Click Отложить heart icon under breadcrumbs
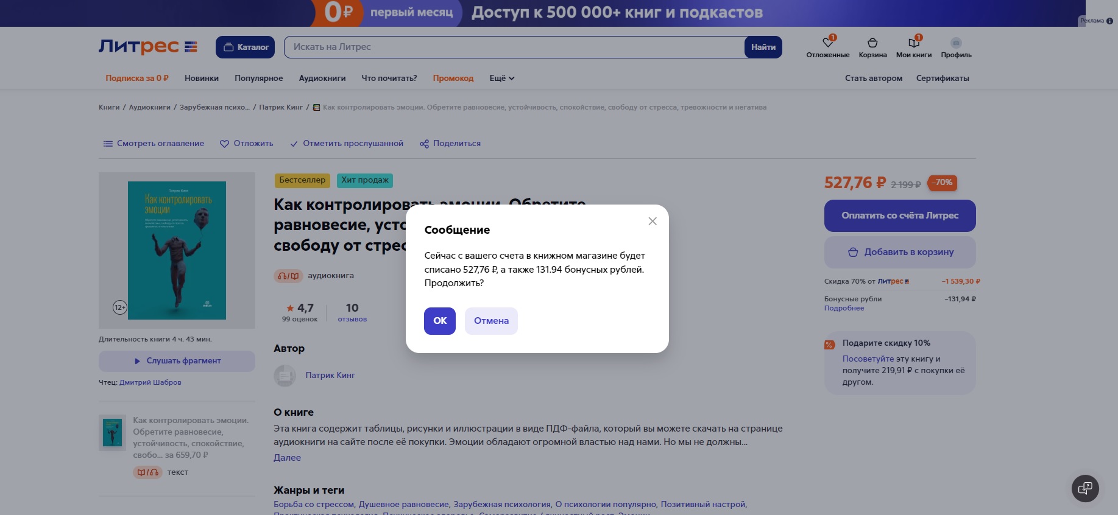 point(224,144)
